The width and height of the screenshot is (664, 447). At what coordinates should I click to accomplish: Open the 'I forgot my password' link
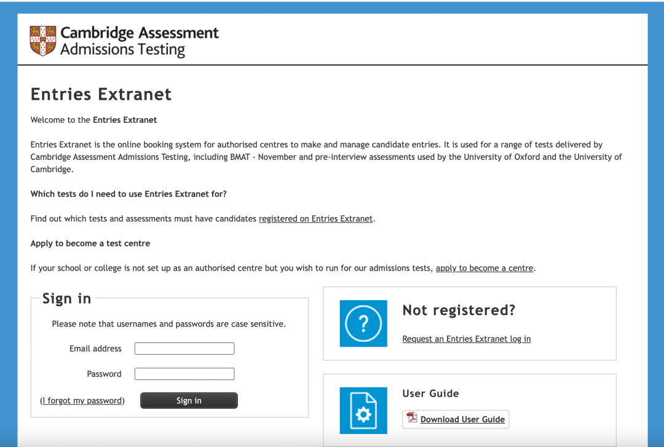[x=82, y=401]
